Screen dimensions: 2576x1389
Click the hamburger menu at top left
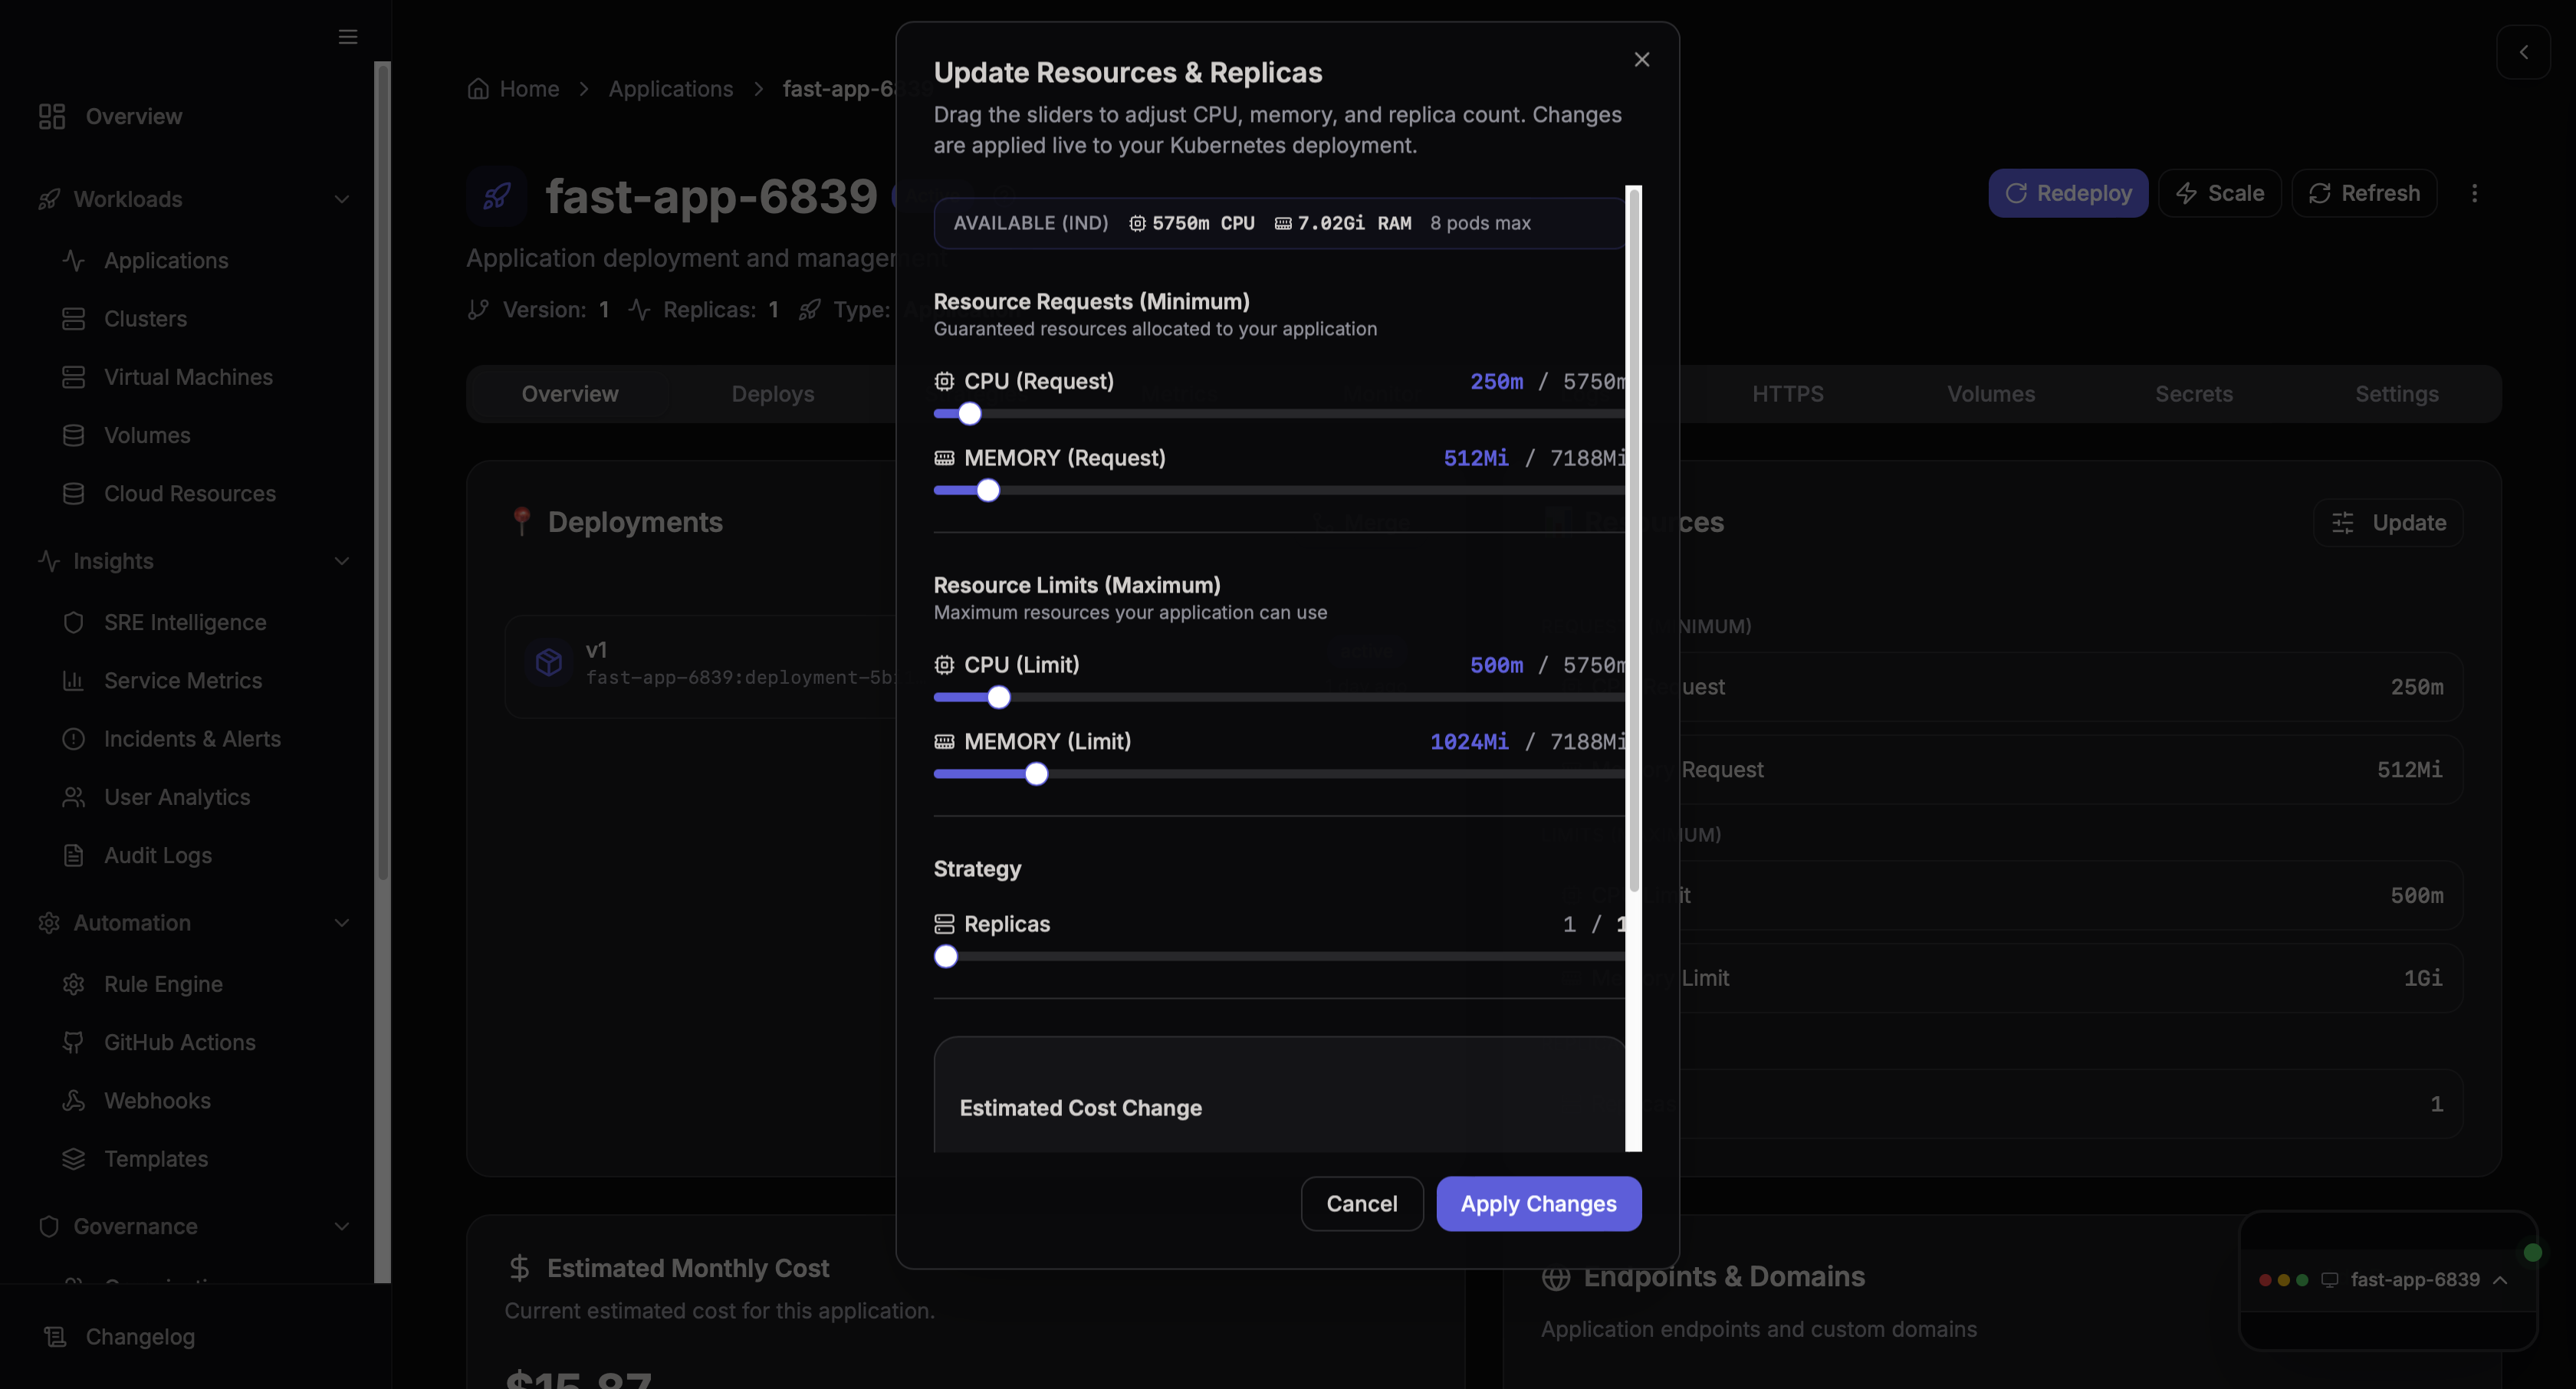pos(347,37)
